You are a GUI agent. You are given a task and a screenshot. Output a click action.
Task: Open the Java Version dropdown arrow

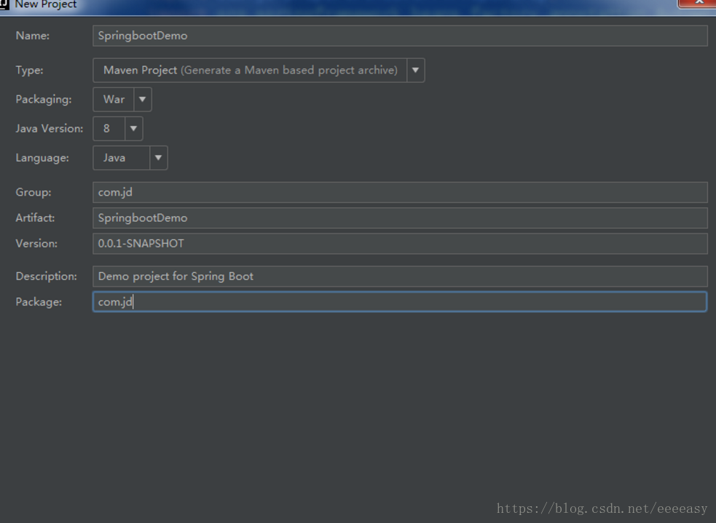[x=133, y=129]
